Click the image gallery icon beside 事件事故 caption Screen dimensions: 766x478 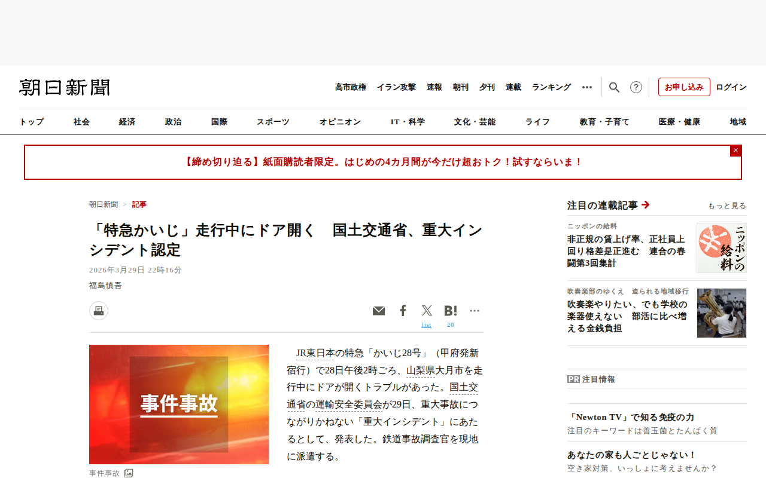(x=129, y=473)
